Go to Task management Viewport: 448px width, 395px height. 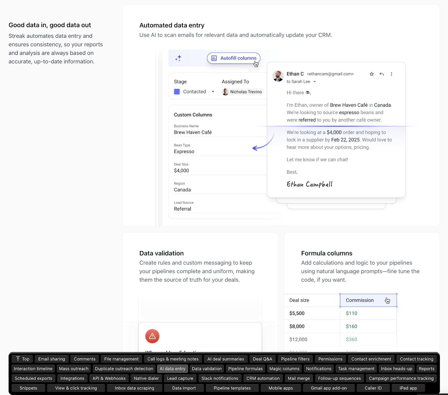click(x=356, y=369)
